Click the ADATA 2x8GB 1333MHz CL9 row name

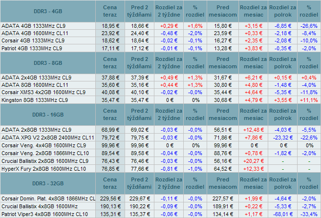37,130
